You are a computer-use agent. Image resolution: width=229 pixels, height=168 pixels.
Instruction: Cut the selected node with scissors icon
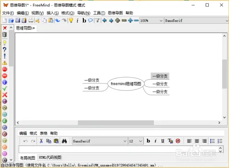(x=38, y=20)
